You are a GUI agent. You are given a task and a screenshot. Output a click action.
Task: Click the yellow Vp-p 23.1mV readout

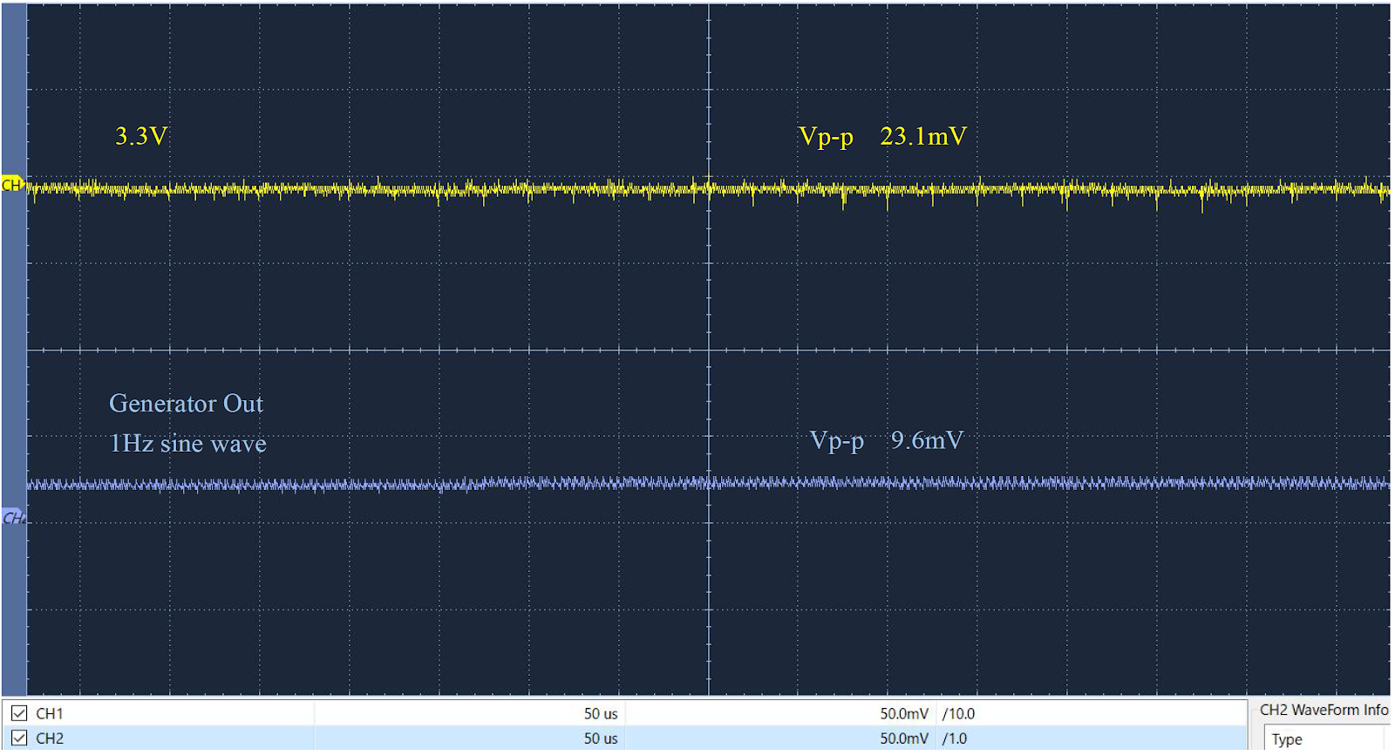coord(882,137)
